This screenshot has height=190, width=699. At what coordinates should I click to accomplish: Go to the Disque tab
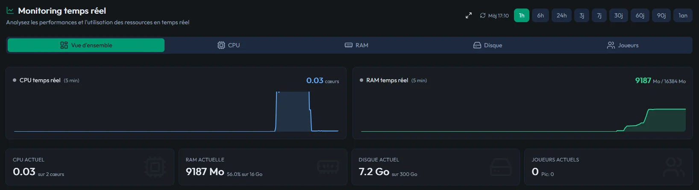click(x=488, y=45)
